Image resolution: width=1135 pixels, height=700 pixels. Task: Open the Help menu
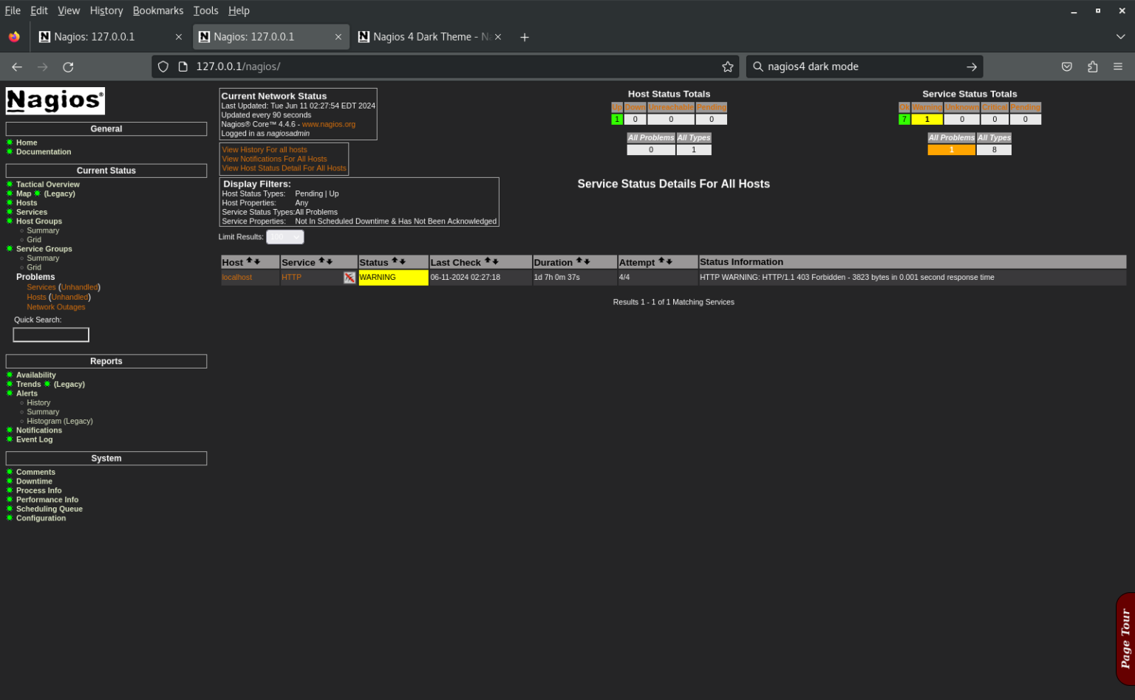[x=239, y=10]
